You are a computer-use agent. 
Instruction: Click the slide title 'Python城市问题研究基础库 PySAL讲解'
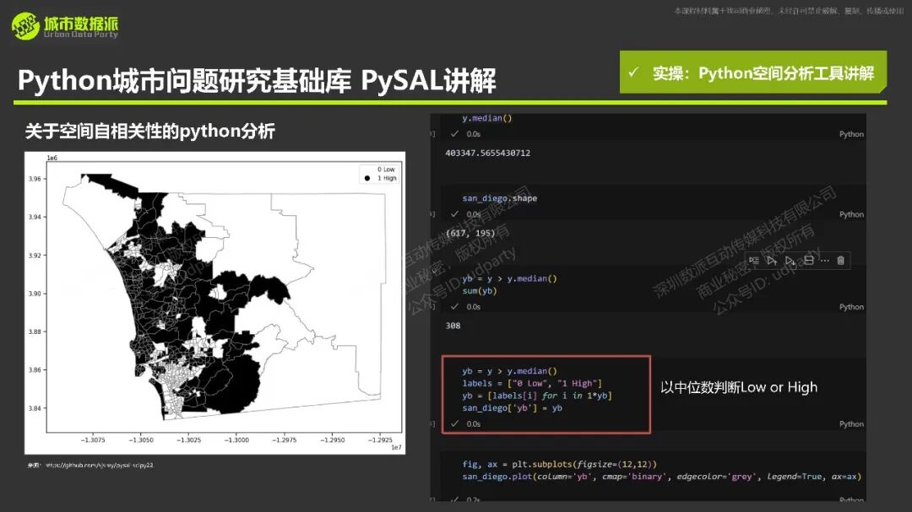257,81
